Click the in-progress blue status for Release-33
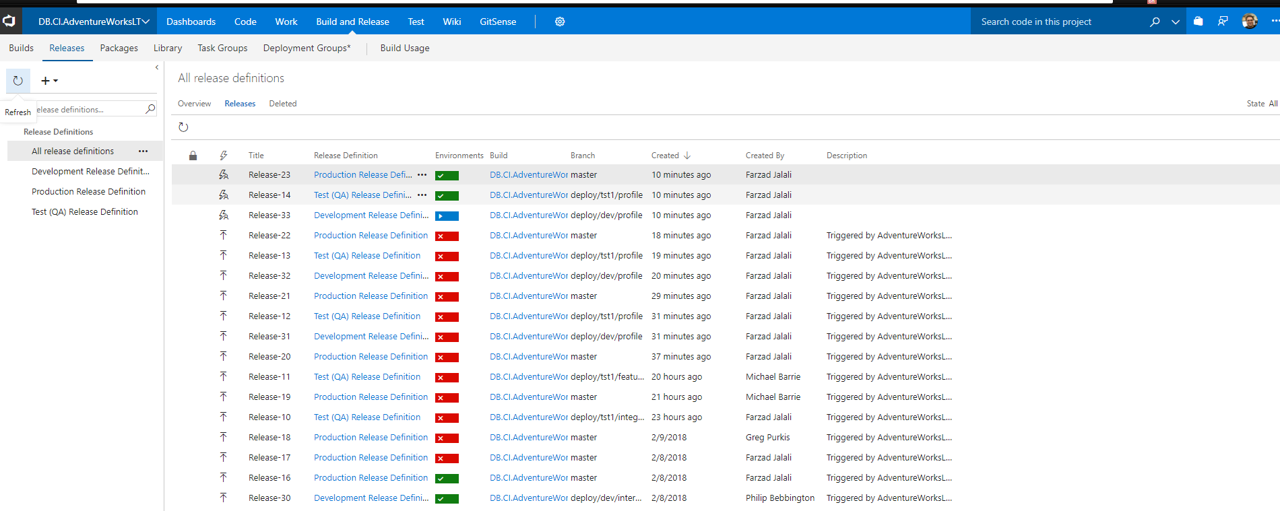 [447, 216]
